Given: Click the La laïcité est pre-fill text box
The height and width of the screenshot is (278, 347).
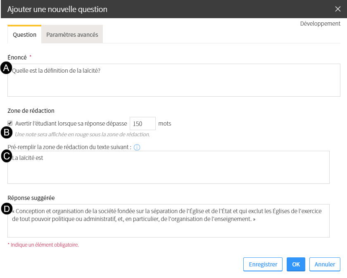Looking at the screenshot, I should [x=169, y=167].
